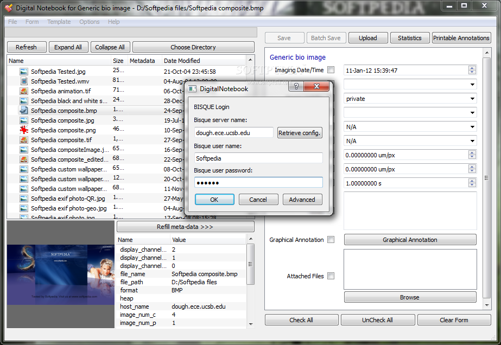Click icon of Softpedia composite.bmp

24,111
